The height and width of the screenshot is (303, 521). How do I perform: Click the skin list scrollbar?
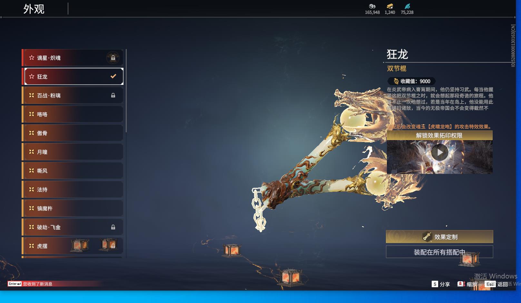(x=126, y=90)
